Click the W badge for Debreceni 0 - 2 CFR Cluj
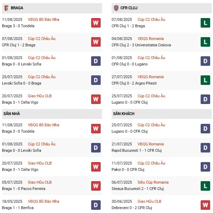213x213 pixels. click(205, 205)
